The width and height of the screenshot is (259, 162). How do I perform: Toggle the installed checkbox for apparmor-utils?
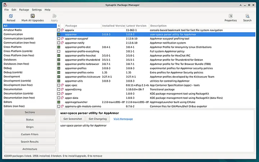[x=59, y=81]
